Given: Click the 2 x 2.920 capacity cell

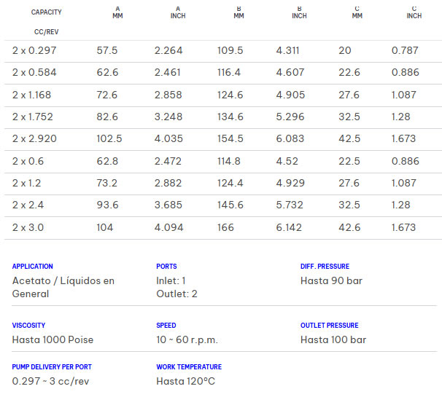Looking at the screenshot, I should [34, 138].
